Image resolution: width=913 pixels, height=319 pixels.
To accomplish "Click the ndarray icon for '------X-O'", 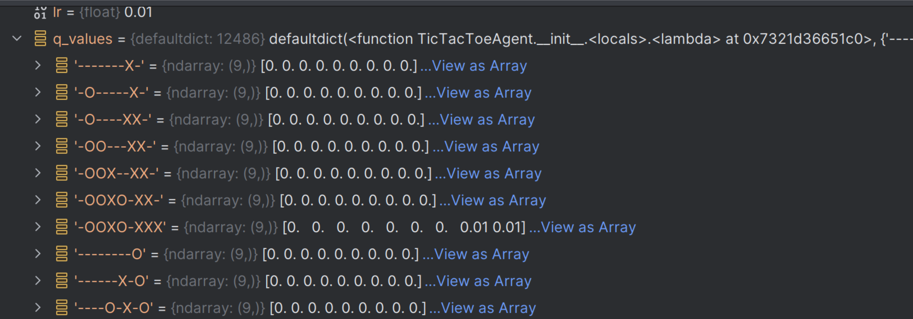I will tap(62, 281).
